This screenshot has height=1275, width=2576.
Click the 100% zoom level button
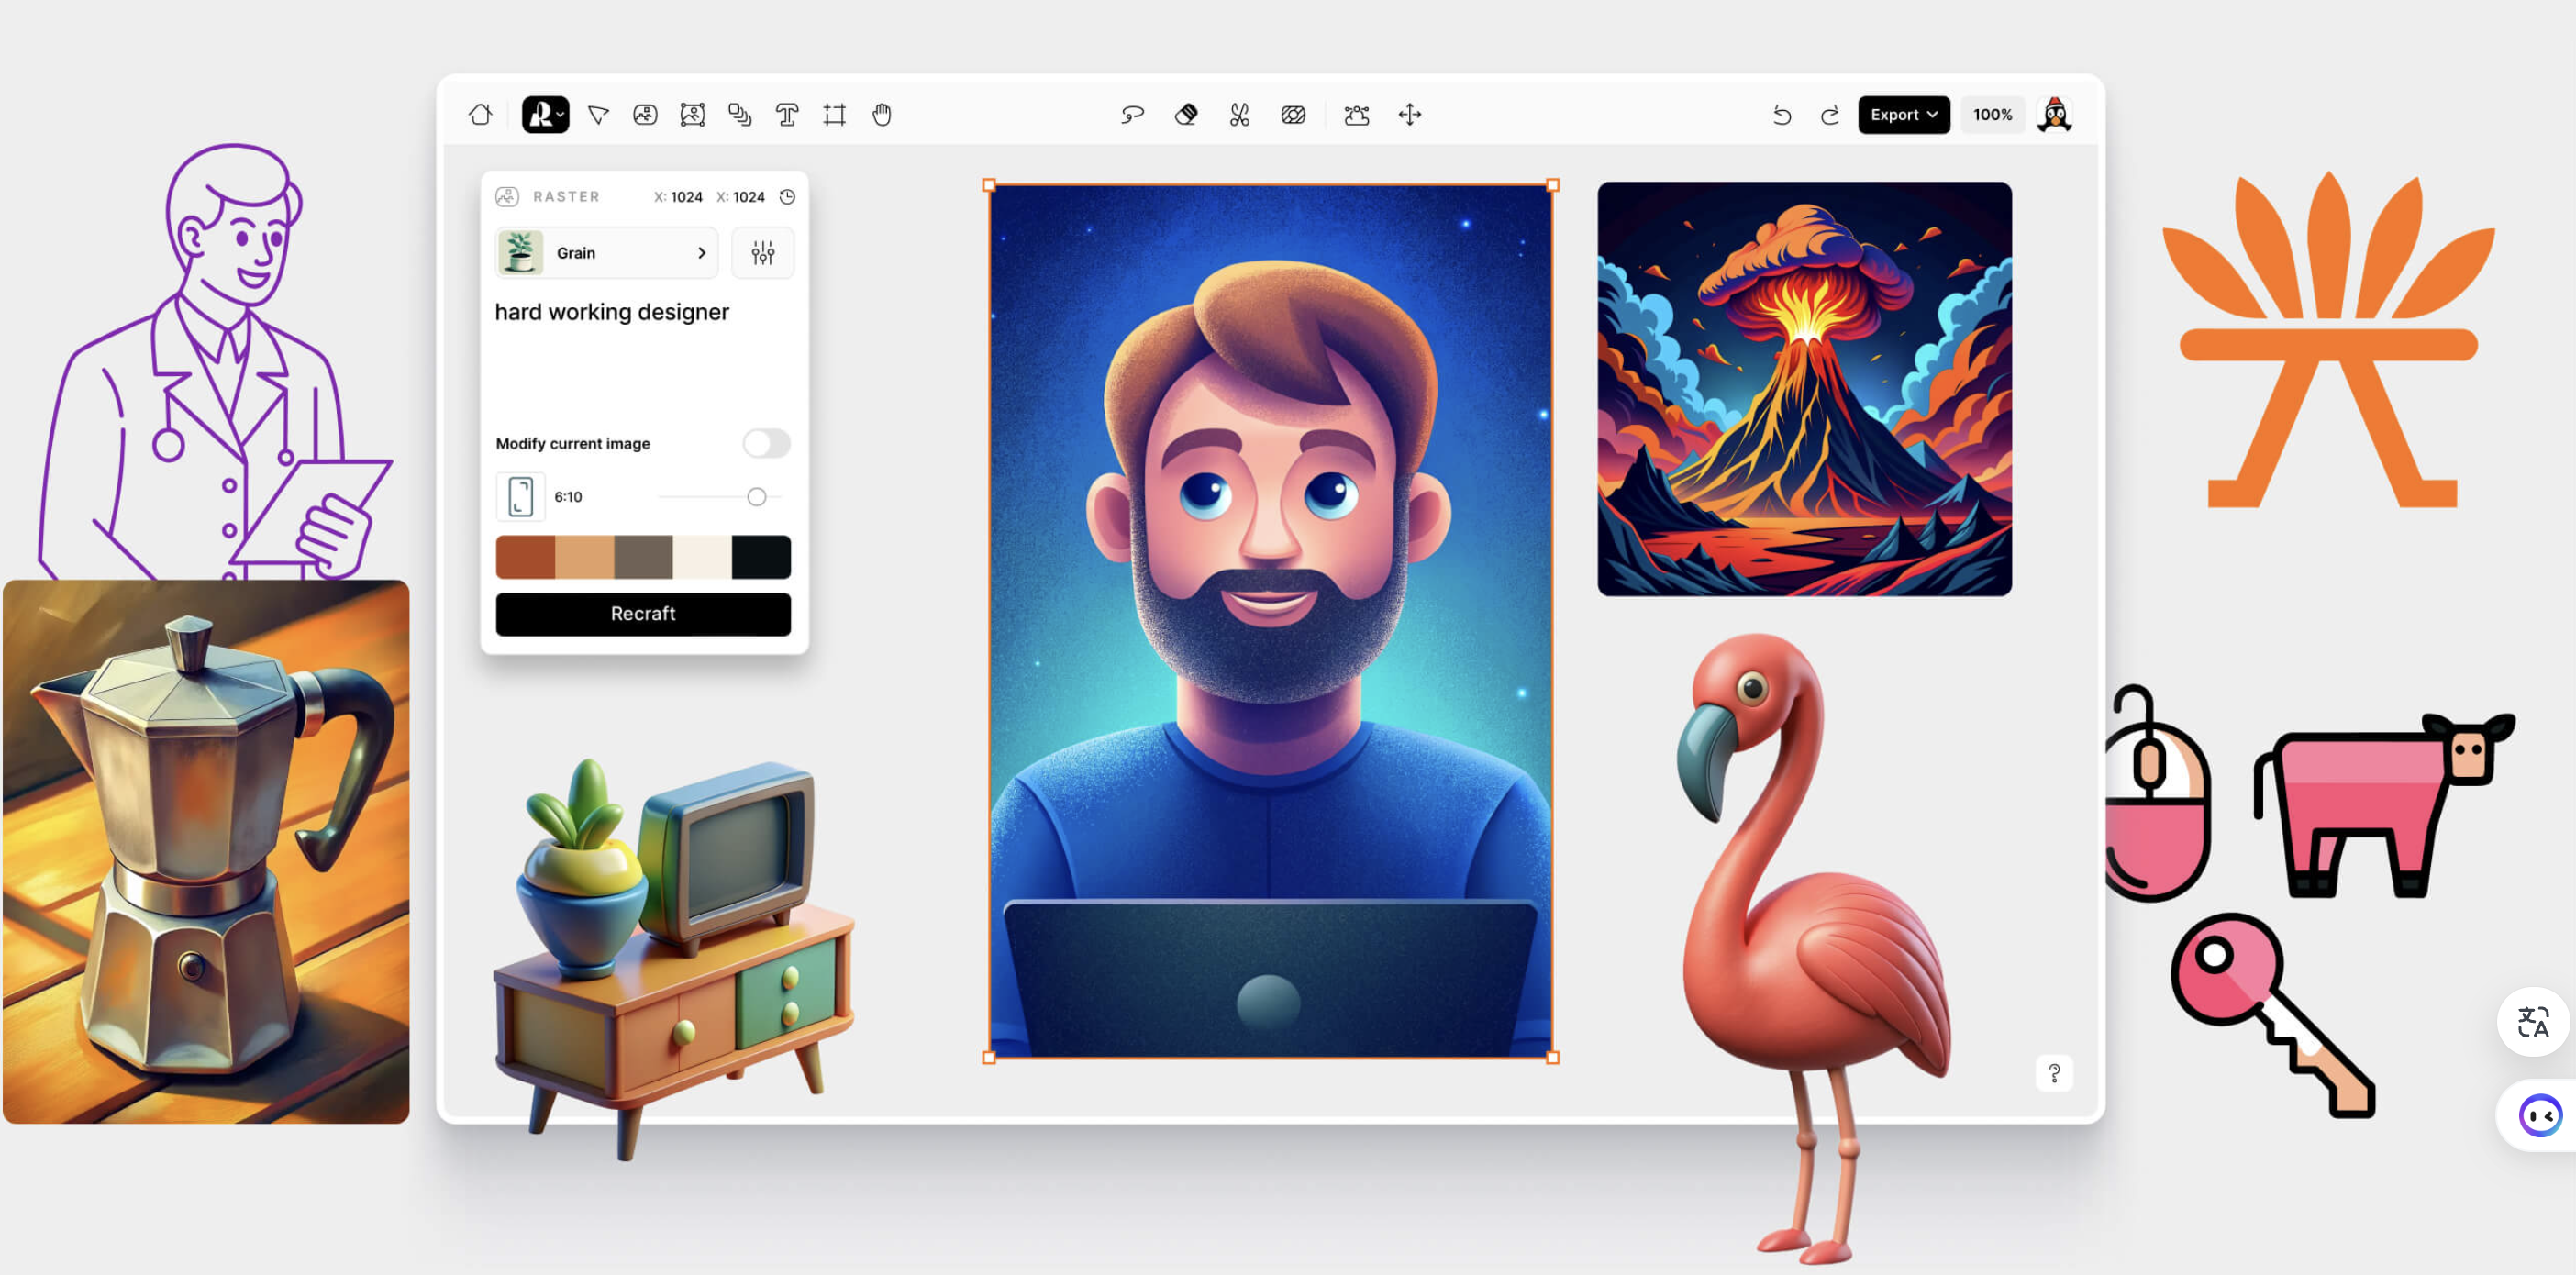1991,115
